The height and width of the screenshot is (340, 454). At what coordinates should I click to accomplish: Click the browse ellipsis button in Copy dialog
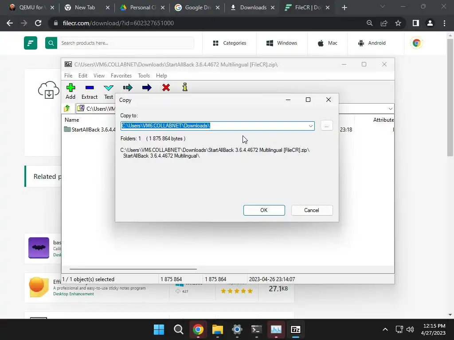[x=327, y=126]
